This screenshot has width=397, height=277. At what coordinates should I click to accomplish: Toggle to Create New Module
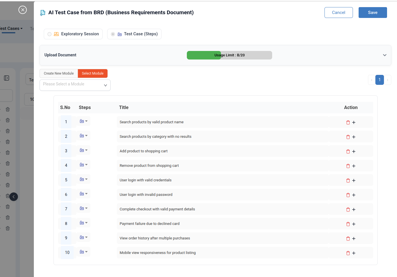click(x=59, y=73)
